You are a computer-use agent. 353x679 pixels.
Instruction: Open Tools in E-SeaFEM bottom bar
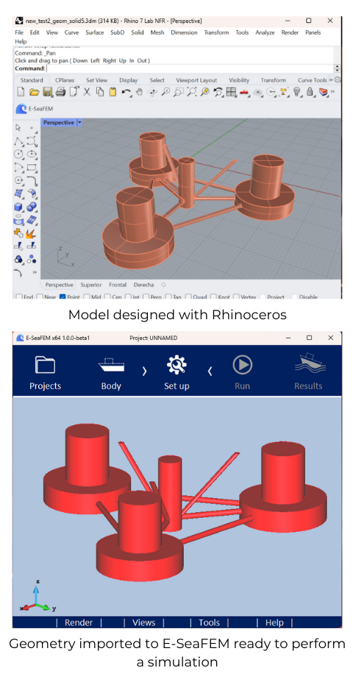209,622
